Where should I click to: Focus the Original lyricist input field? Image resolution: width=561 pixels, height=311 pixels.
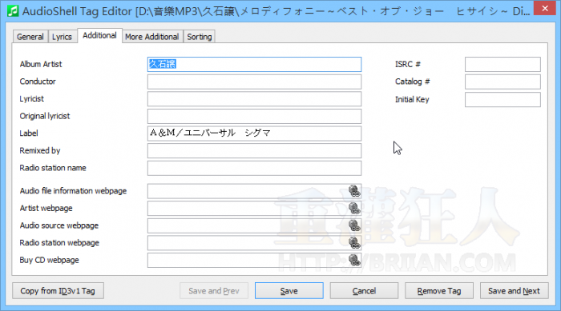coord(254,117)
